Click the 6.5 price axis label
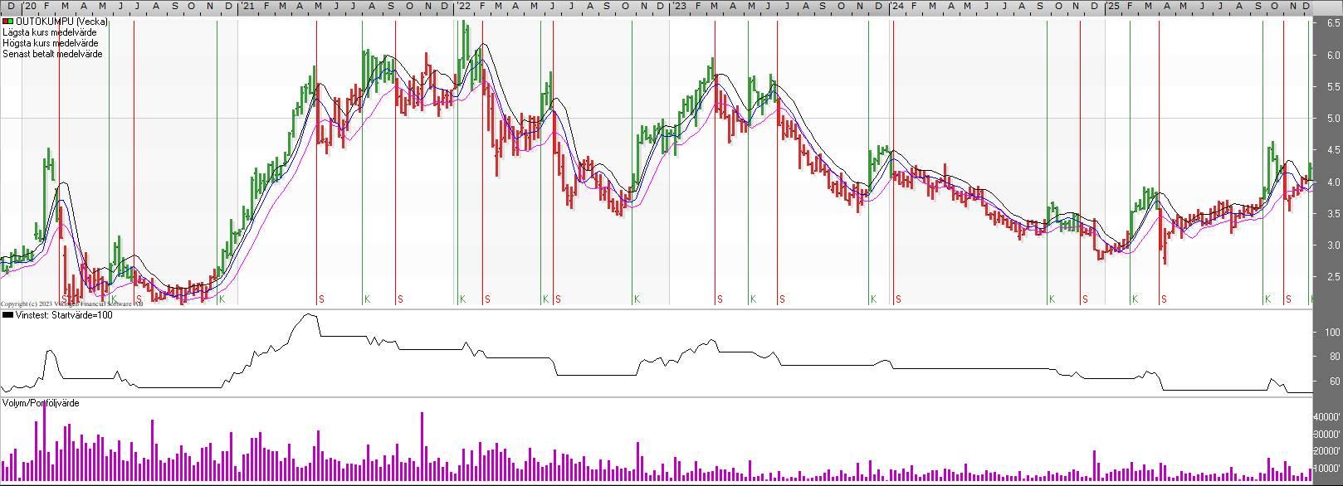The height and width of the screenshot is (486, 1343). [1333, 23]
